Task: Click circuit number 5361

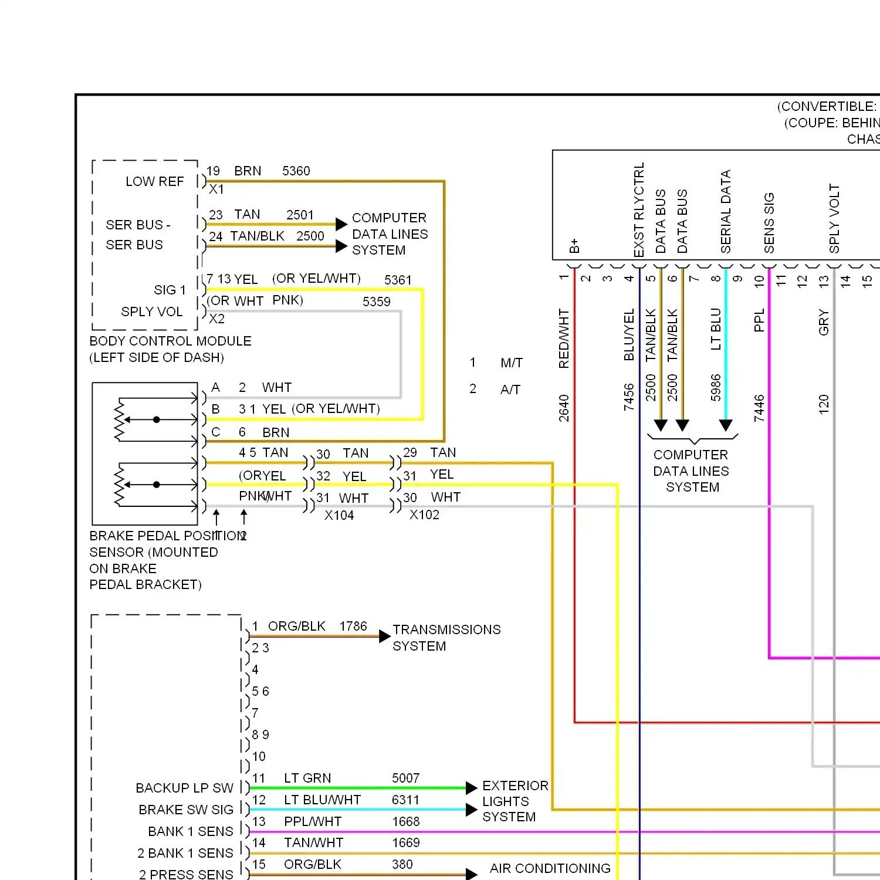Action: (398, 280)
